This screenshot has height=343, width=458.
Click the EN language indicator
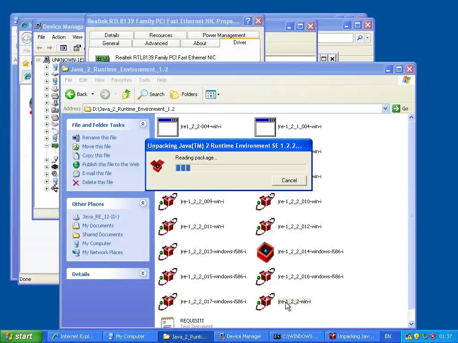tap(388, 336)
